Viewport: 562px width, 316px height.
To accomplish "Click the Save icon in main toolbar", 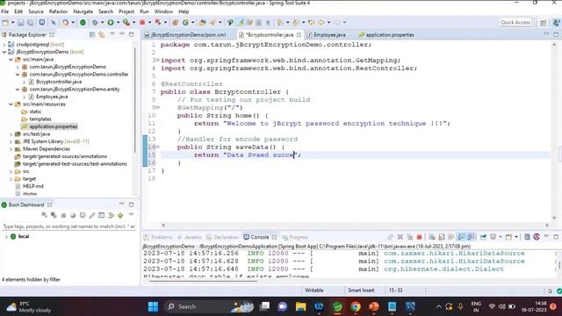I will [21, 23].
